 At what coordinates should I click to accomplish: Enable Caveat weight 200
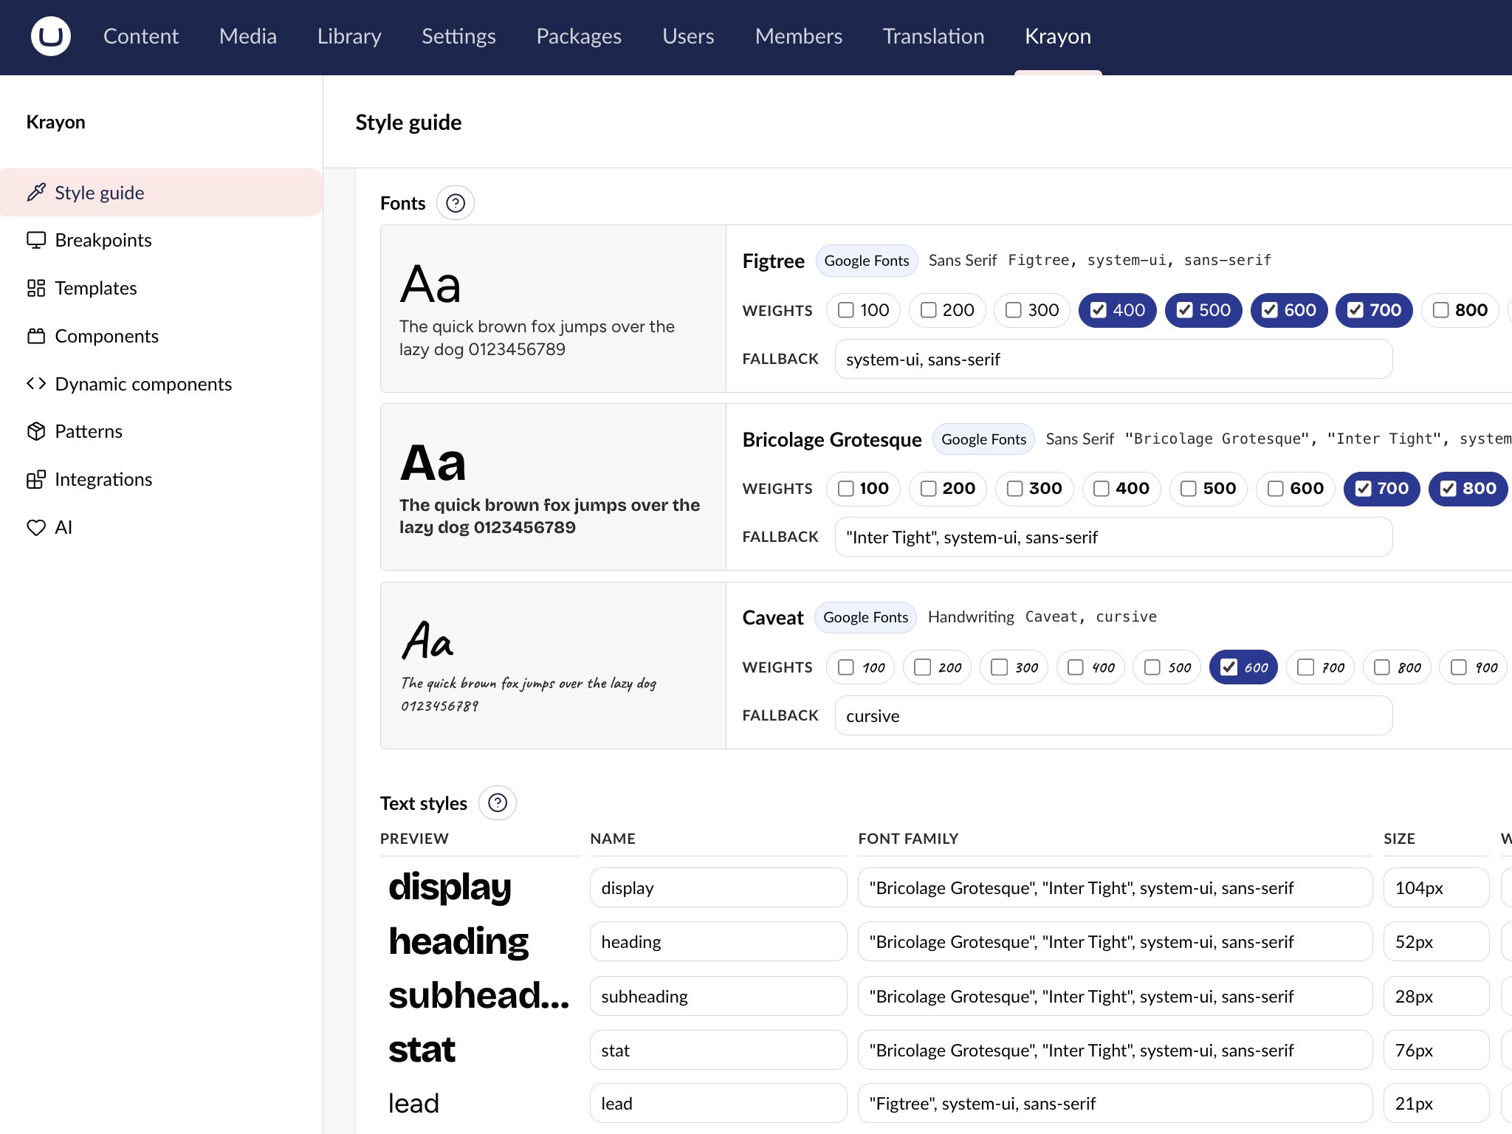pyautogui.click(x=938, y=667)
